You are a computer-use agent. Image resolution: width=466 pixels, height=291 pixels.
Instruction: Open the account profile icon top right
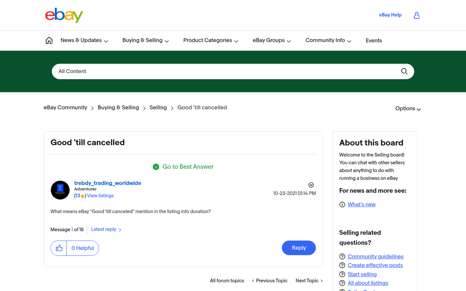417,15
